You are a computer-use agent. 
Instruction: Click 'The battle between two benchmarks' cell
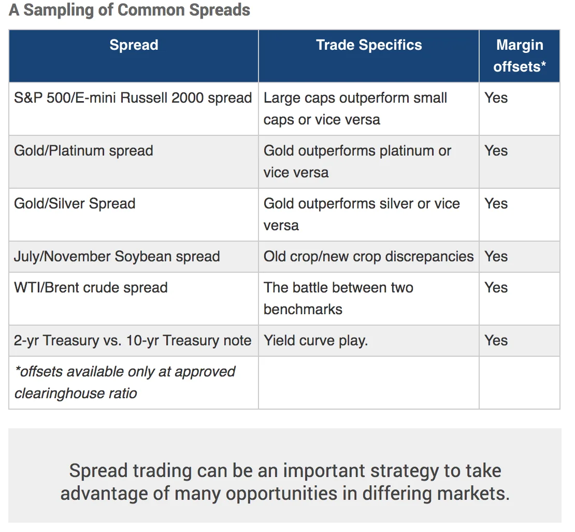[x=338, y=299]
